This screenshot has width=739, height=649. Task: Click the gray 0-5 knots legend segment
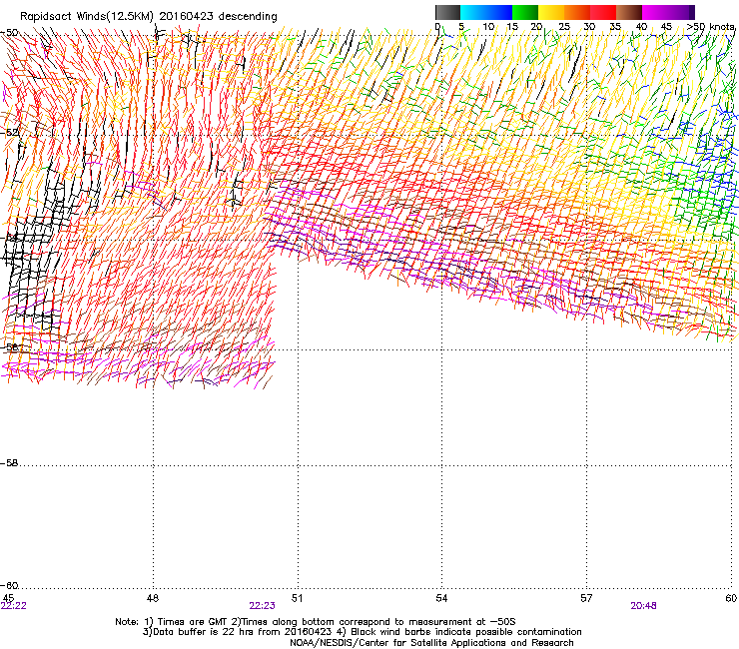click(x=447, y=12)
